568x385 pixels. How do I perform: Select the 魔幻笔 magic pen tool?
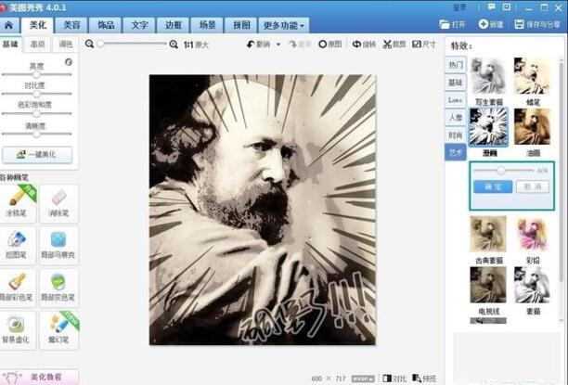(58, 330)
